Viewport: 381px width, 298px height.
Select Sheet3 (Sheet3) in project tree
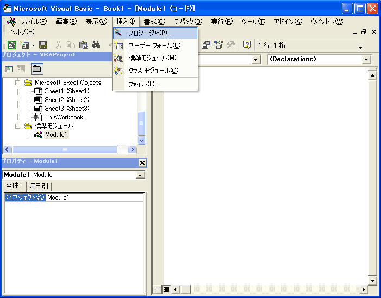67,109
